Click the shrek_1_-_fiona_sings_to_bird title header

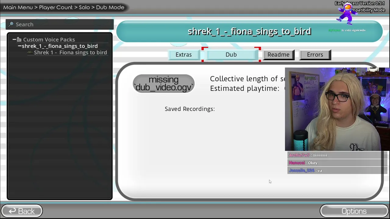click(249, 31)
